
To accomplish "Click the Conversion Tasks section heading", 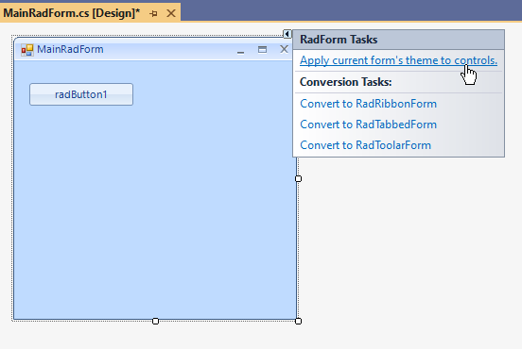I will point(345,82).
